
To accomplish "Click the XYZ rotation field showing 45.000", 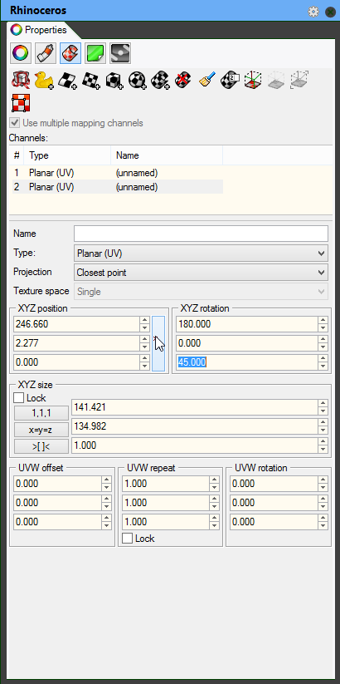I will coord(247,362).
